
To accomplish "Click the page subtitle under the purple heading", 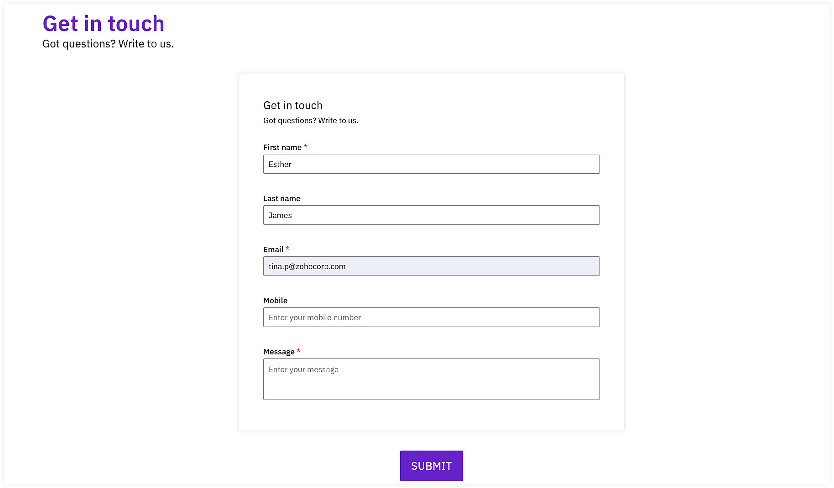I will [108, 44].
